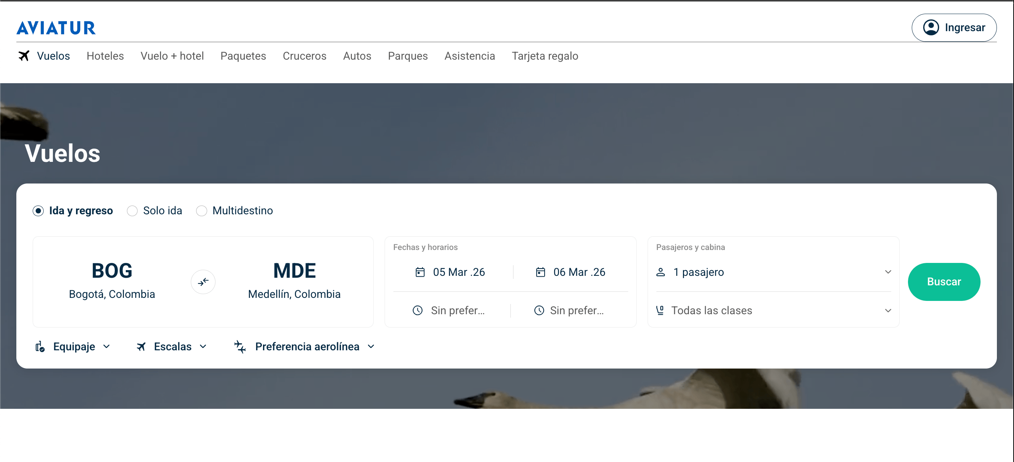This screenshot has width=1014, height=462.
Task: Click the departure date calendar icon
Action: [x=420, y=272]
